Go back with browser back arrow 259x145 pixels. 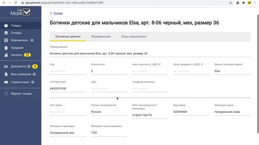(x=4, y=3)
